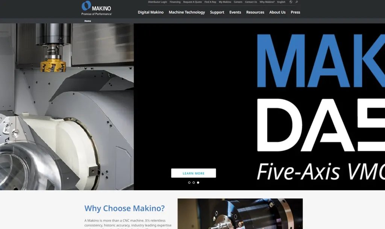
Task: Open the About Us menu
Action: [x=277, y=12]
